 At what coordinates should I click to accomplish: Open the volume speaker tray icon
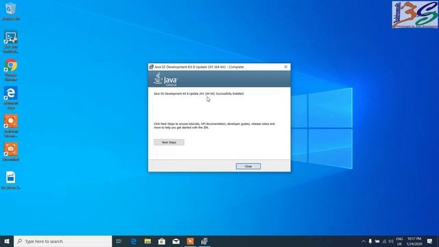tap(391, 241)
